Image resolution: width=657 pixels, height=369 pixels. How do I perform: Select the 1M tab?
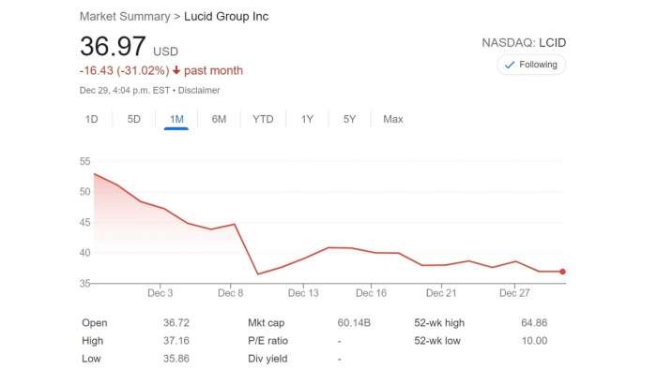coord(176,119)
